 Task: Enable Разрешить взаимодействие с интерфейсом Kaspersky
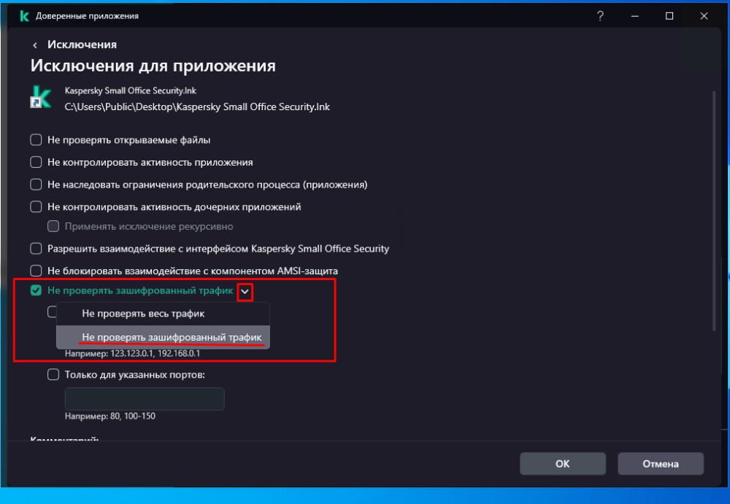click(36, 249)
